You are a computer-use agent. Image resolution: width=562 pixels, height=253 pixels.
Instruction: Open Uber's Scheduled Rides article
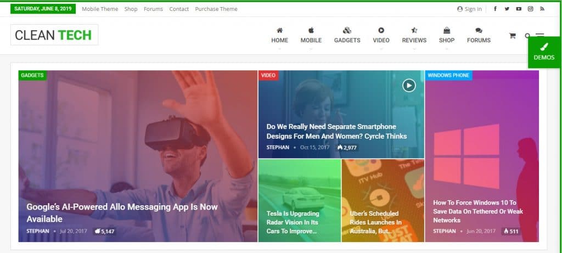pos(375,222)
